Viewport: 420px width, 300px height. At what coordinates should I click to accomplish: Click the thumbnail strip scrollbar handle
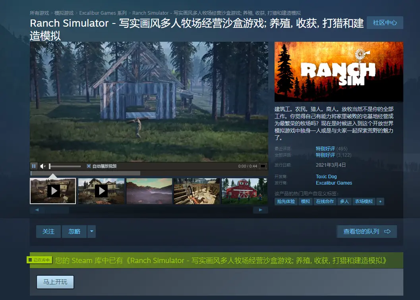(57, 210)
